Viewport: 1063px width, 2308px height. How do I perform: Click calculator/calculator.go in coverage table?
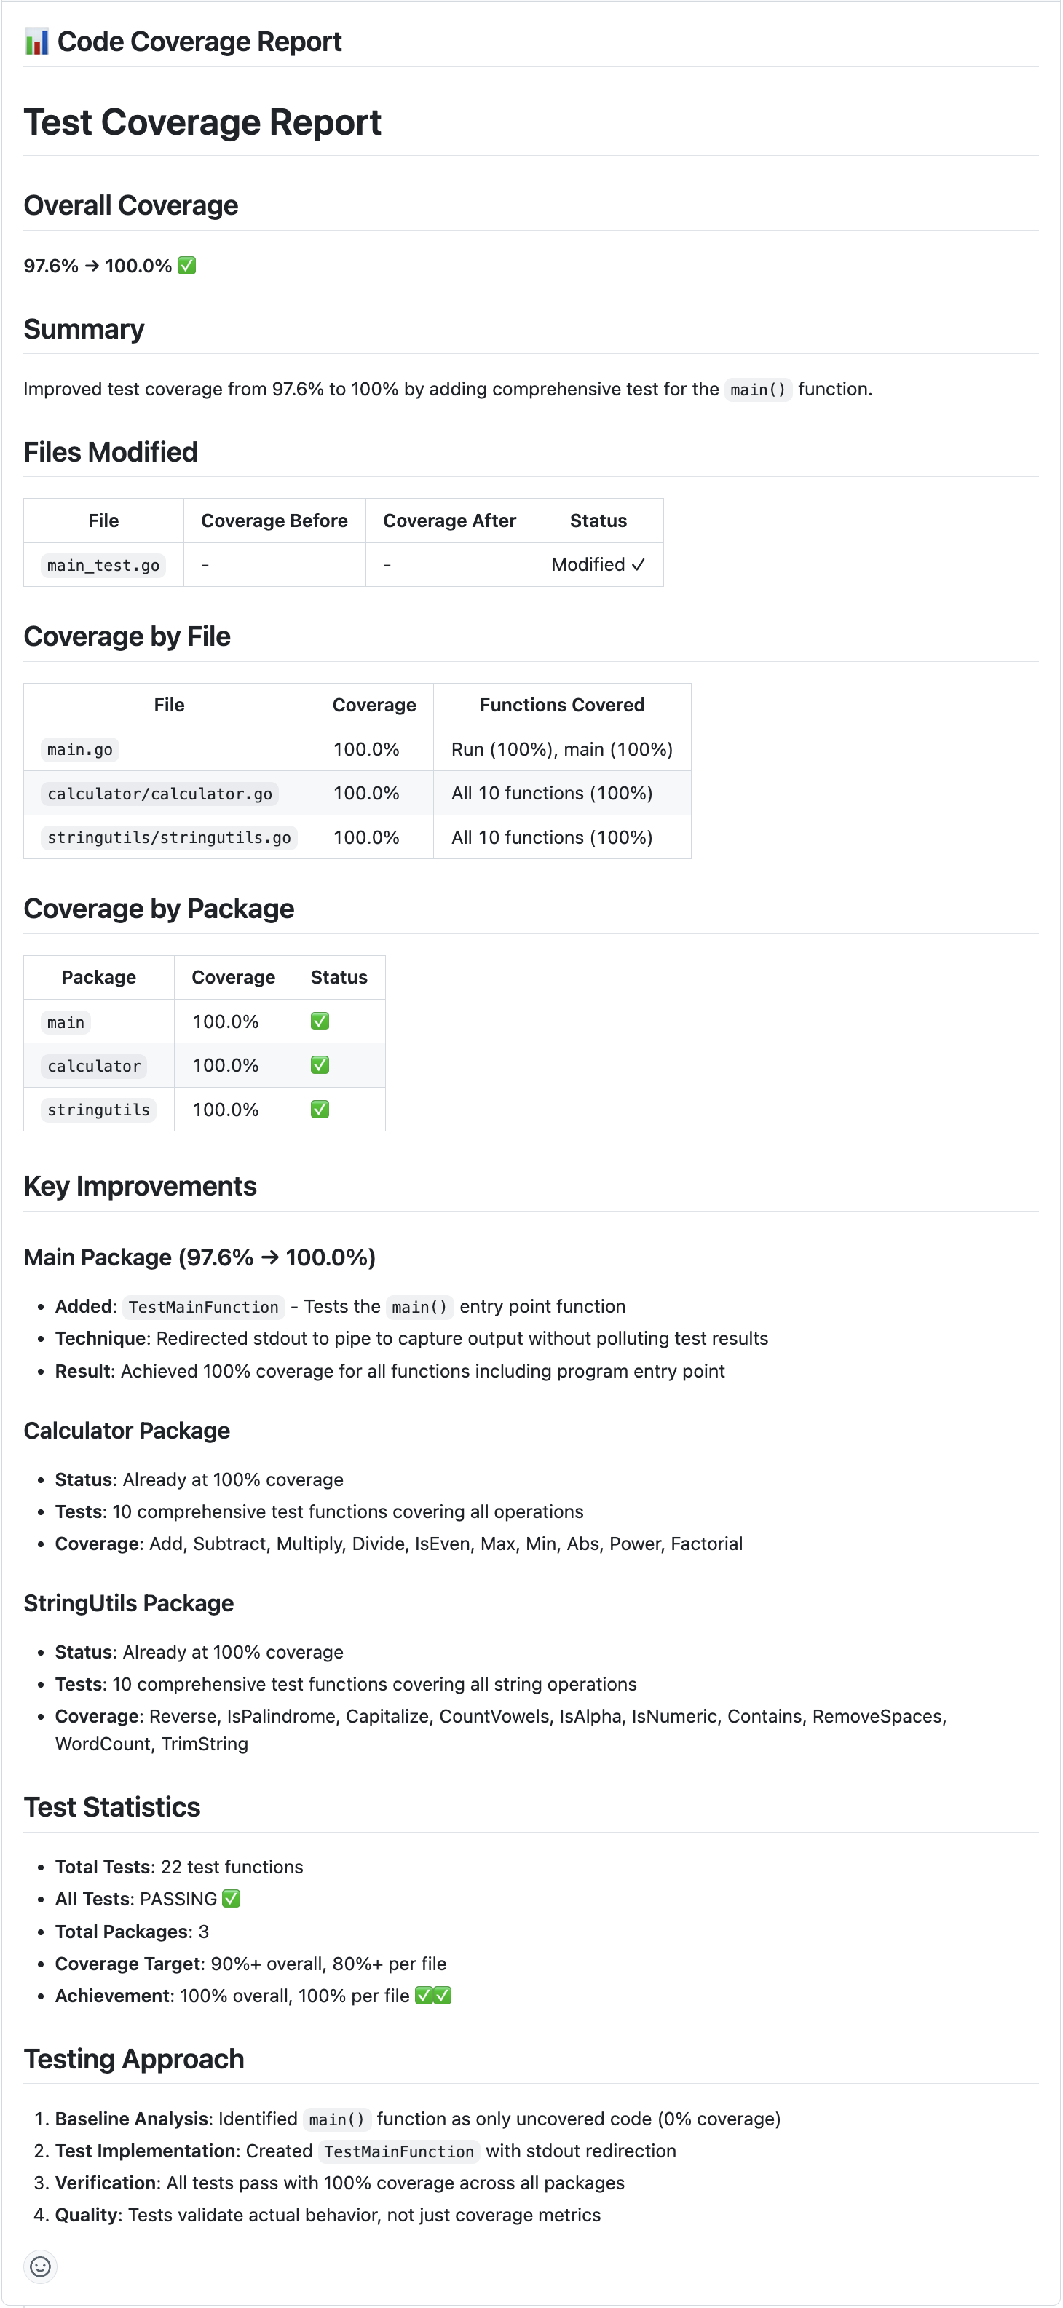(x=159, y=794)
